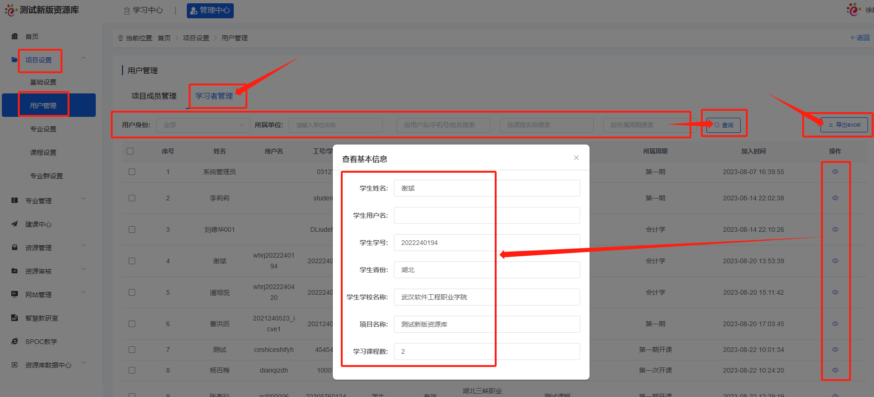Check the box for row 1 系统管理员
This screenshot has width=874, height=397.
point(132,172)
